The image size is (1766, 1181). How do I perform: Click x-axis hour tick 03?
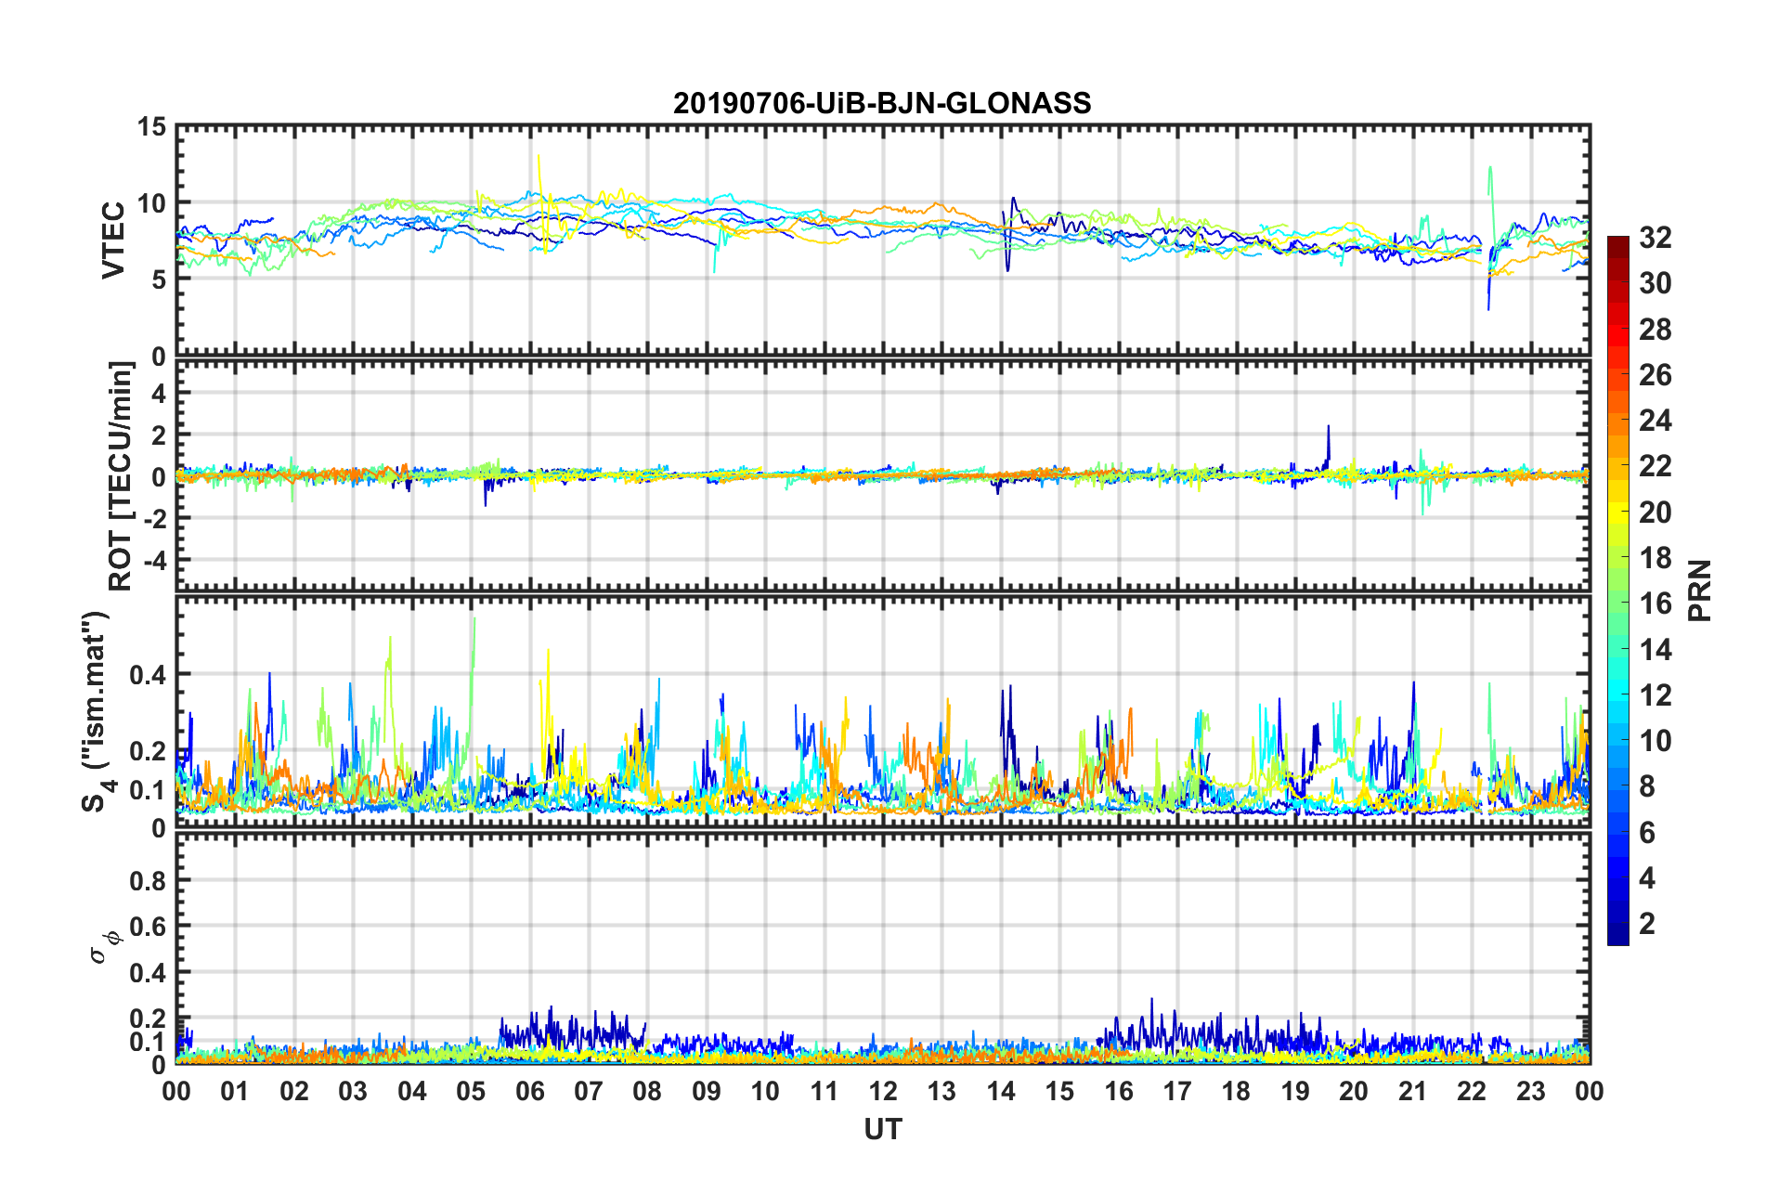click(x=353, y=1091)
